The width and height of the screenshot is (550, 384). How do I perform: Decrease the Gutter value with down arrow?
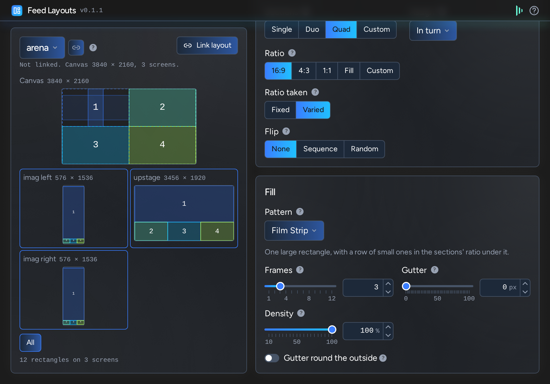(525, 292)
